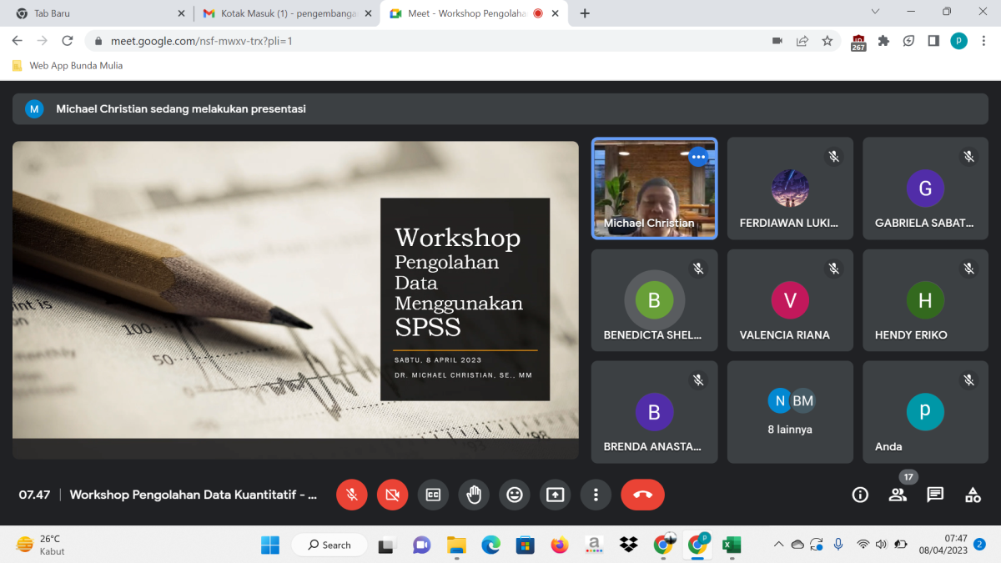Toggle closed captions in the meeting
This screenshot has height=563, width=1001.
[433, 495]
